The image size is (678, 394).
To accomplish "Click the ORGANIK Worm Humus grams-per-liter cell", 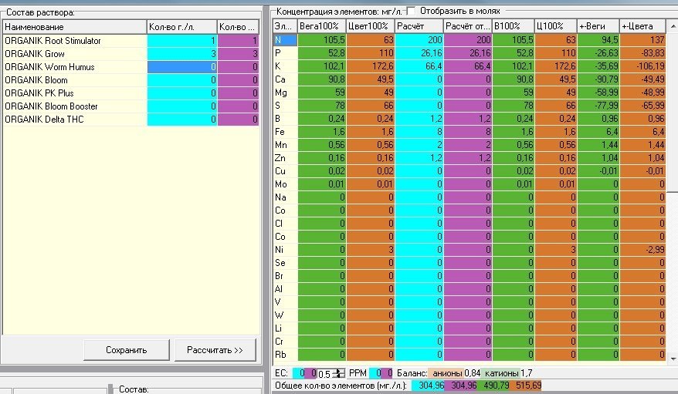I will pyautogui.click(x=182, y=67).
